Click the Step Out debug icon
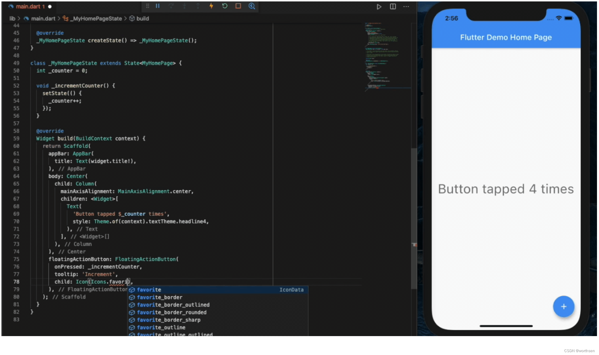599x355 pixels. point(198,6)
